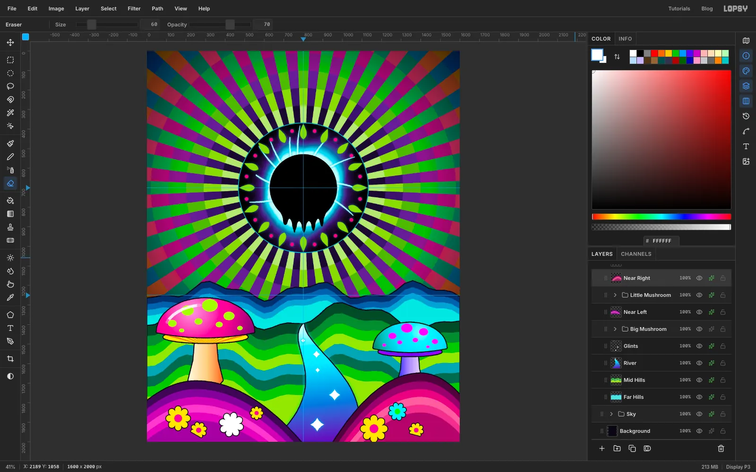Select the Text tool in left toolbar

point(10,328)
